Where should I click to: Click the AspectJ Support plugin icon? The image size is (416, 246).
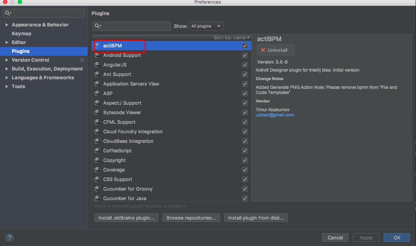click(97, 103)
